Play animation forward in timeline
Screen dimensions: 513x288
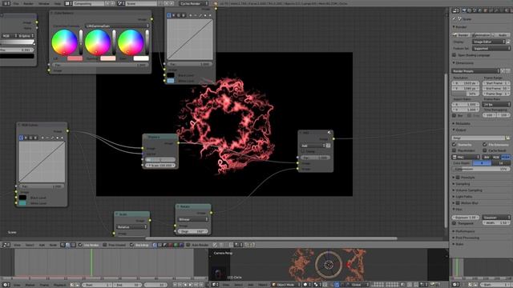[191, 285]
